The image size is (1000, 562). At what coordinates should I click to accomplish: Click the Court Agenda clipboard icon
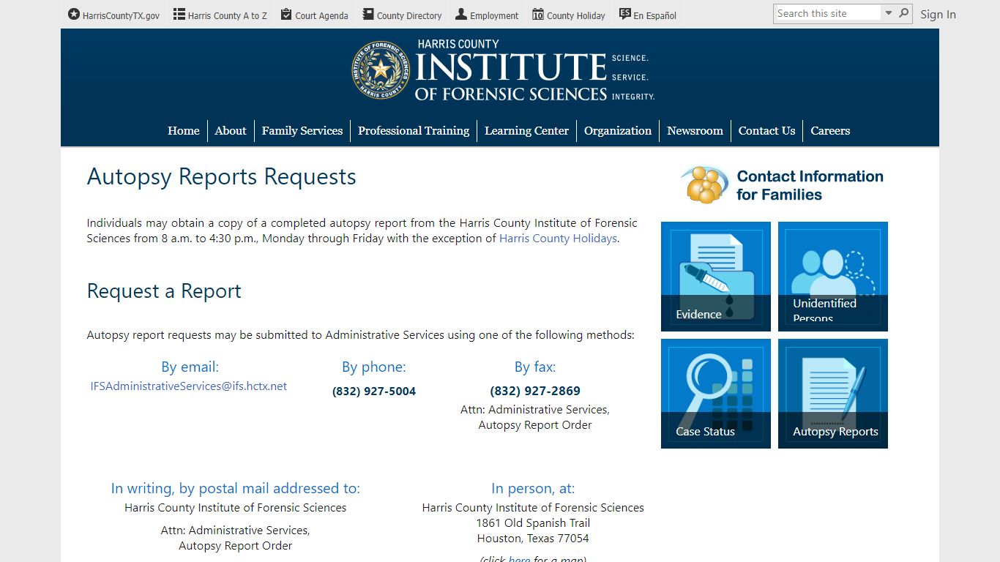[286, 14]
